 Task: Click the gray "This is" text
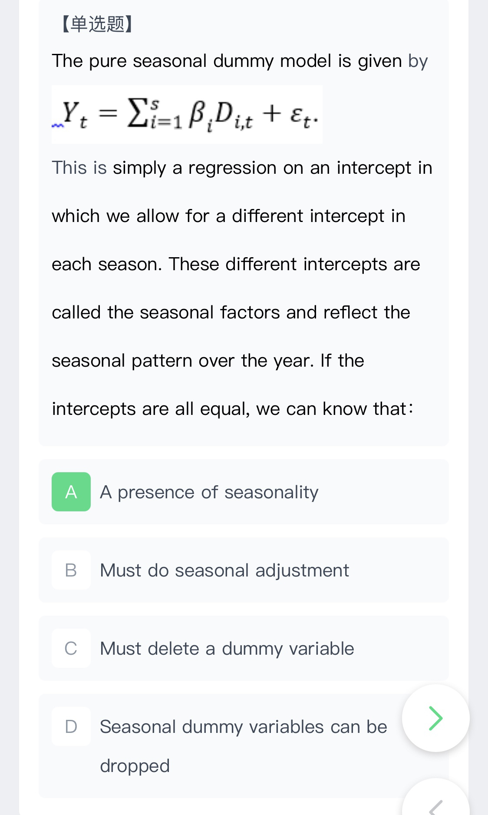pyautogui.click(x=79, y=168)
